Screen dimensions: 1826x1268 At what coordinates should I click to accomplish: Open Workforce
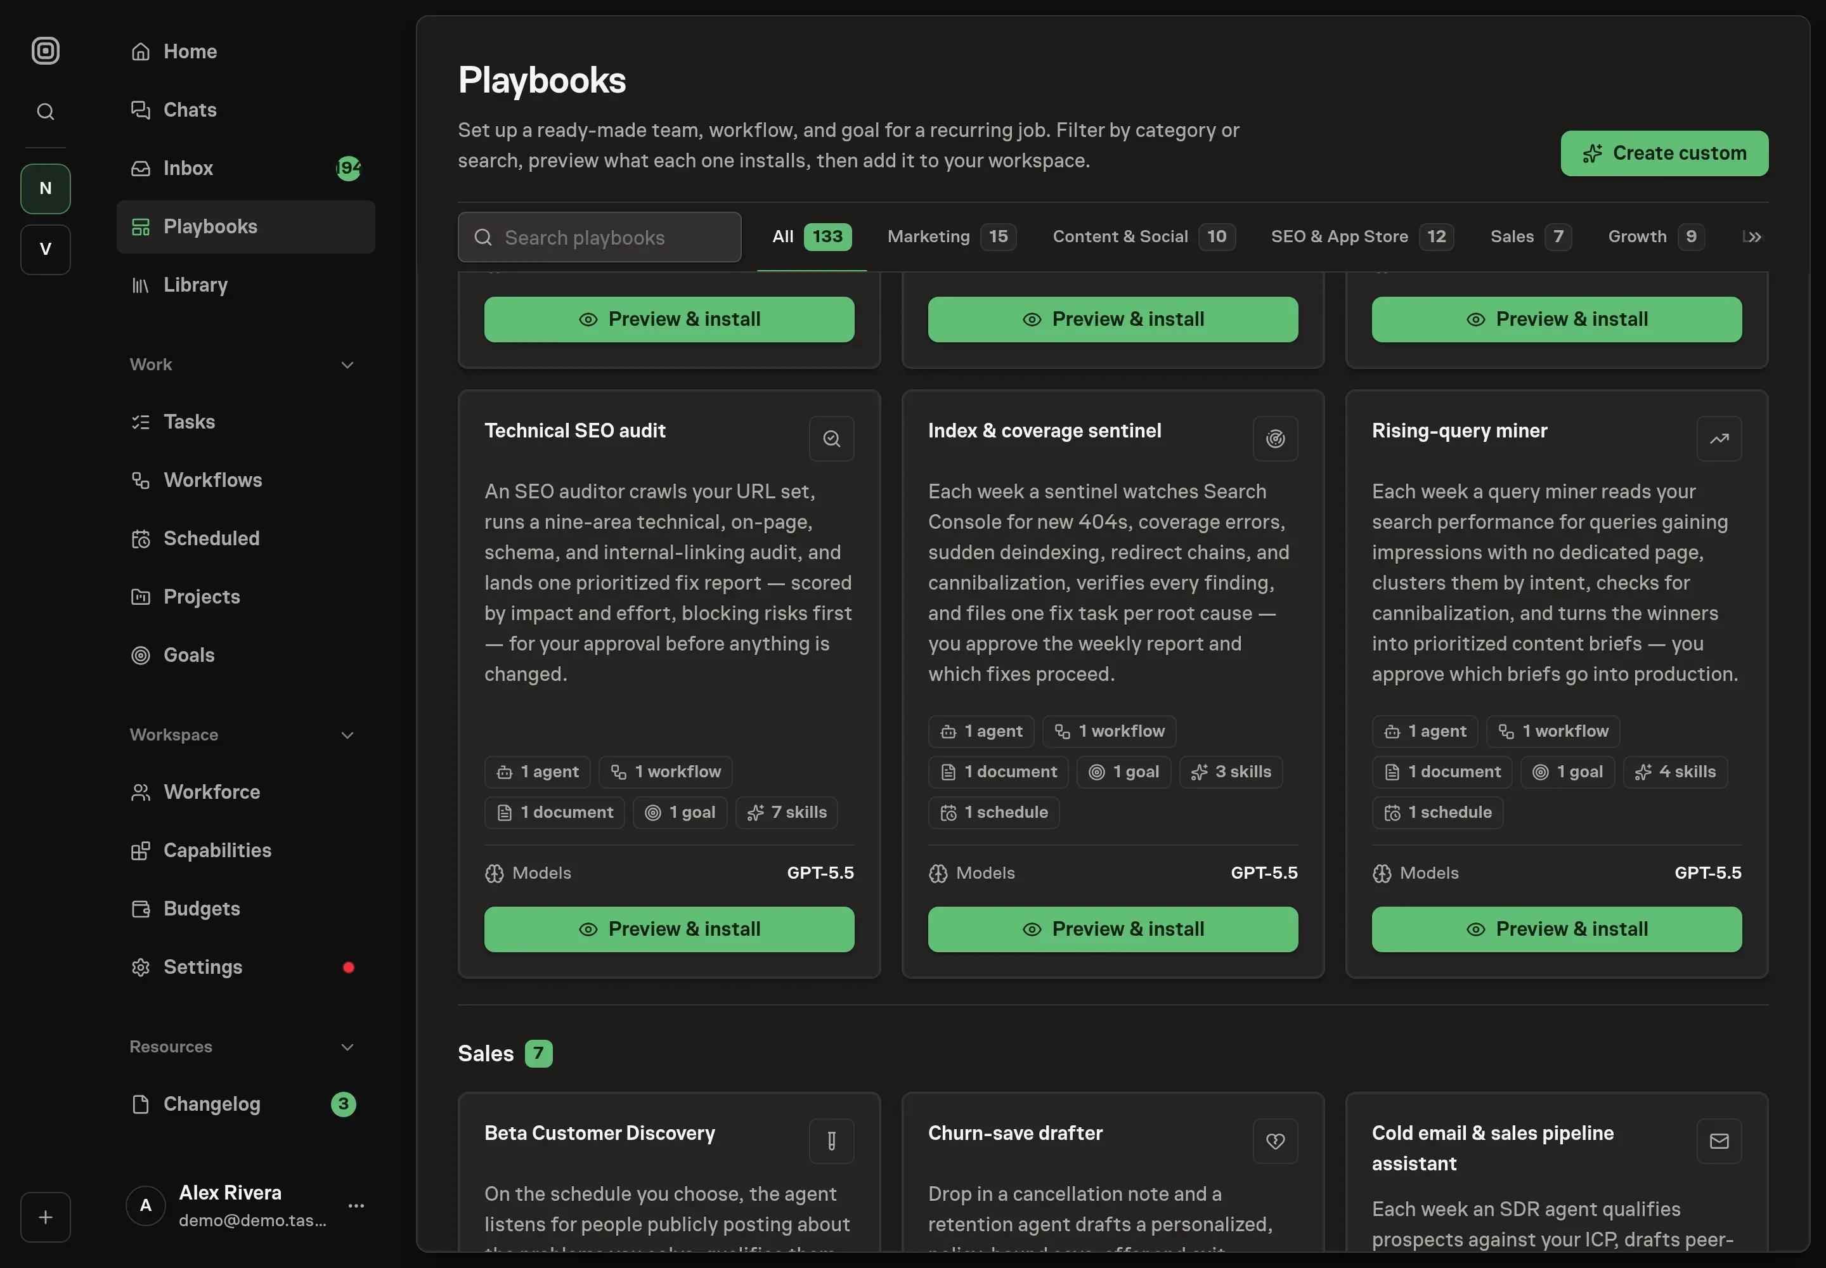(245, 792)
